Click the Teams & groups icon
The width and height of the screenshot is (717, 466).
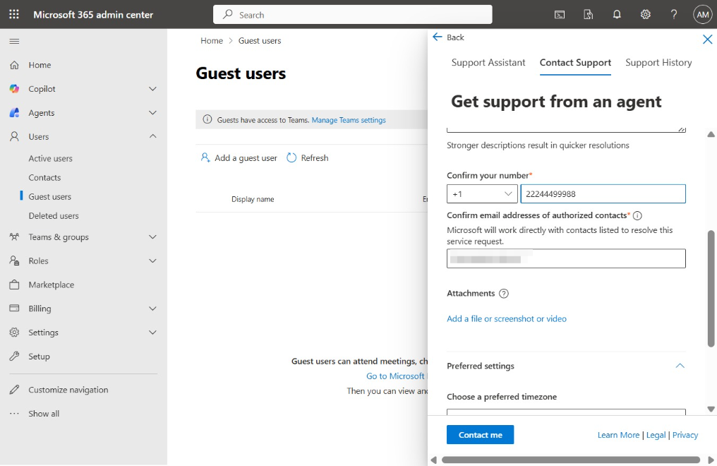pos(14,237)
